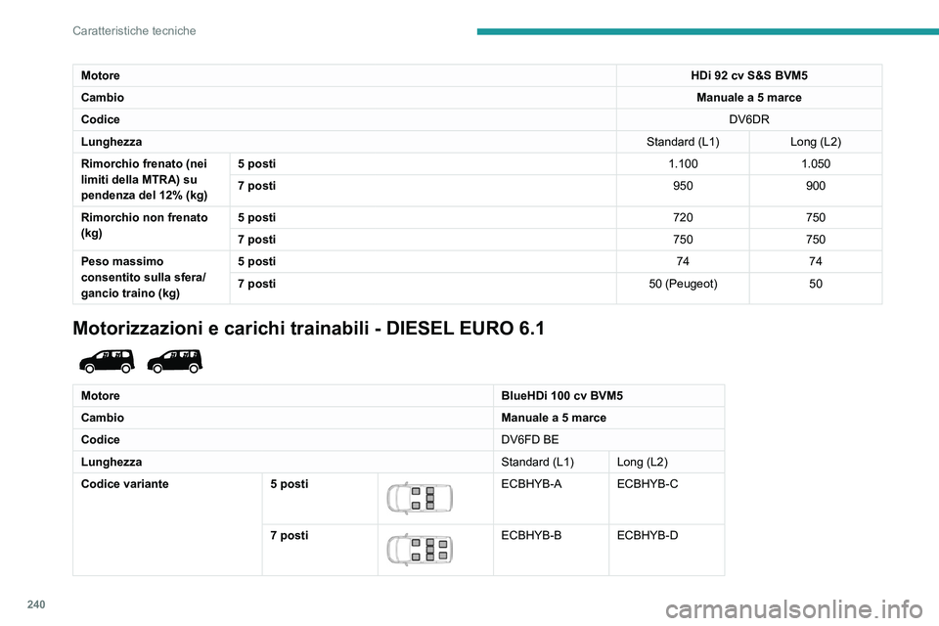939x626 pixels.
Task: Click 'Rimorchio frenato' row label
Action: click(145, 179)
